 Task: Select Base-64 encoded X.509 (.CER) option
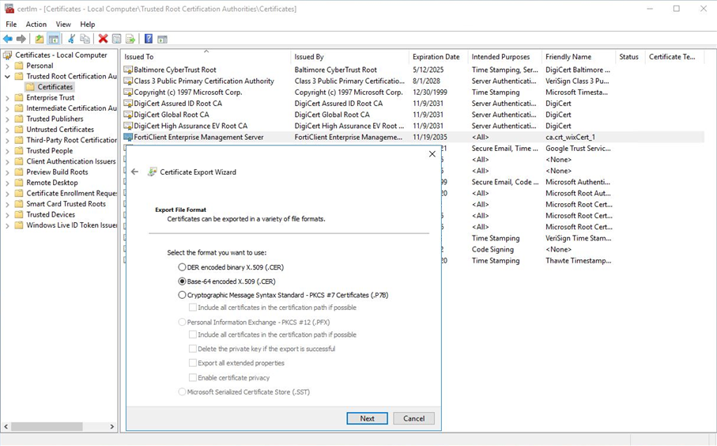[x=182, y=282]
